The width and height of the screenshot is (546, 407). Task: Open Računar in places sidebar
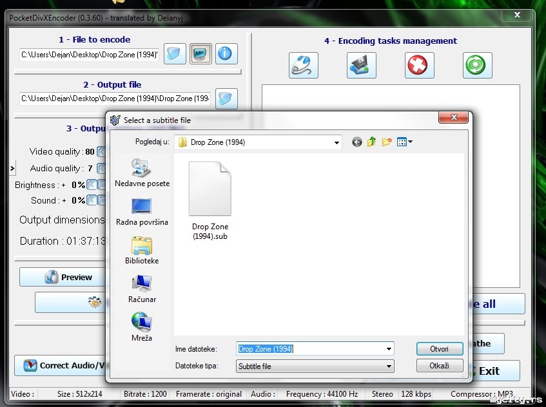142,289
